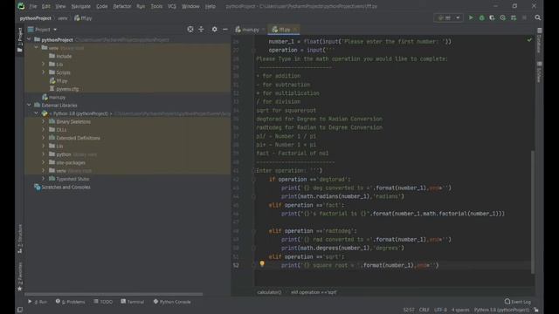This screenshot has width=559, height=314.
Task: Click the Python 3.8 interpreter selector
Action: point(501,310)
